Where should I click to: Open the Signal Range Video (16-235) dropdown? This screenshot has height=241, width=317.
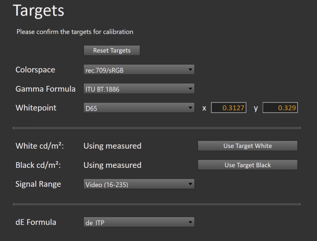(x=139, y=184)
